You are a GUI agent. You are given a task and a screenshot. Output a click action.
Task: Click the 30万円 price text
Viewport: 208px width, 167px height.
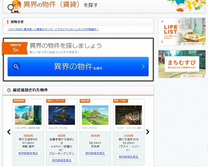[95, 136]
